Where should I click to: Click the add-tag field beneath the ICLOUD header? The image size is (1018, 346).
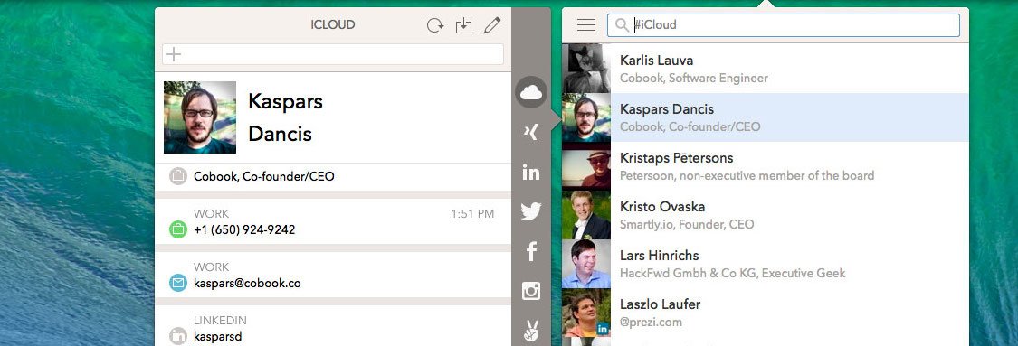click(x=333, y=54)
